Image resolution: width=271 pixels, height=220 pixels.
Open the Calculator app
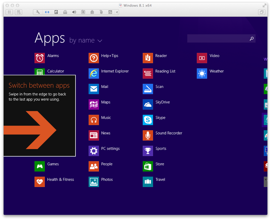pos(40,72)
